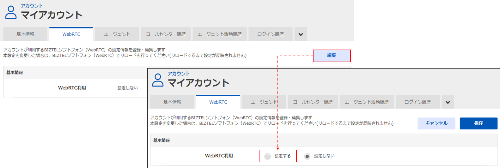Click the キャンセル button
Viewport: 500px width, 168px height.
pos(436,123)
